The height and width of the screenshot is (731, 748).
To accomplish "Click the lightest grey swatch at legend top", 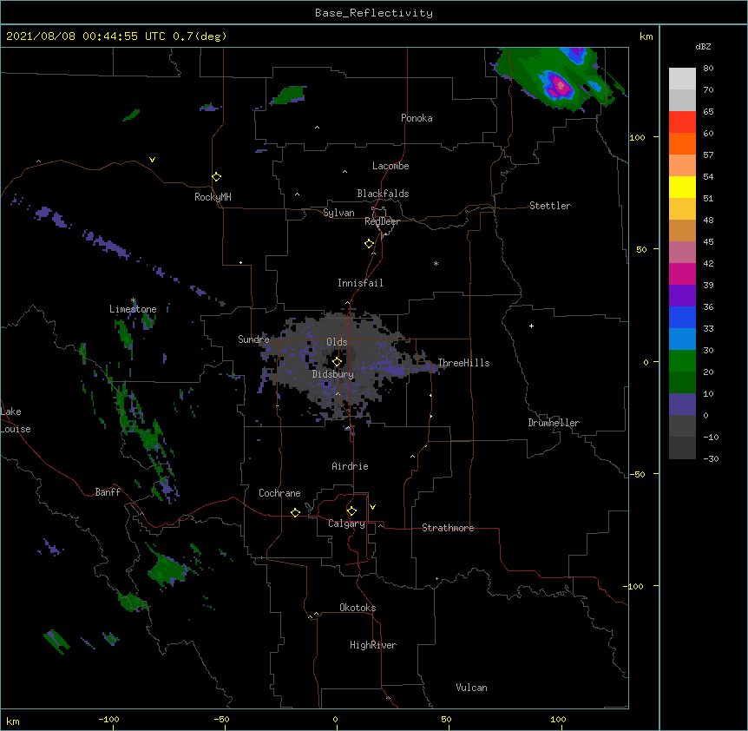I will tap(682, 78).
